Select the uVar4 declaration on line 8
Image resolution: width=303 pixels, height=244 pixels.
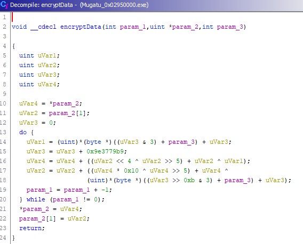47,84
